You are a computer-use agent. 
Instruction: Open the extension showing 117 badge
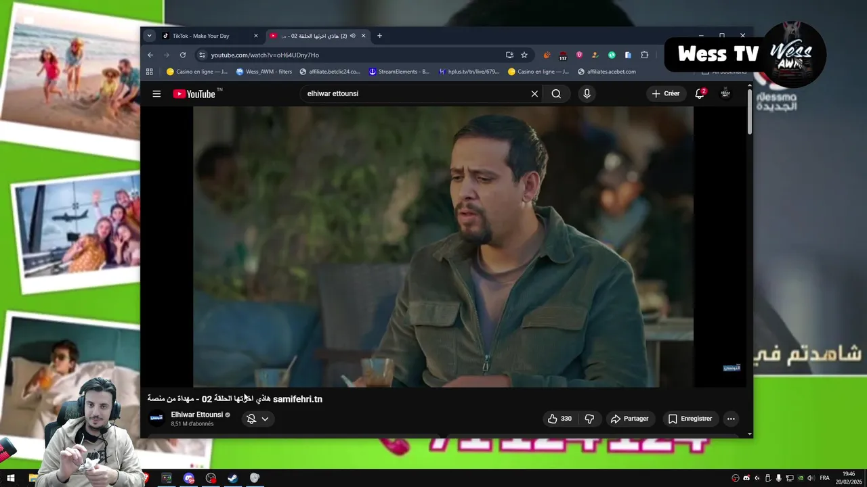563,55
